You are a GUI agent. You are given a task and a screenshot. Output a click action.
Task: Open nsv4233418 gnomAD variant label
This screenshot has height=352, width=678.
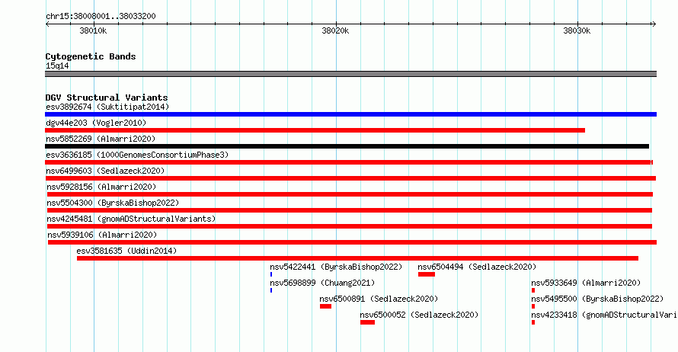point(604,315)
